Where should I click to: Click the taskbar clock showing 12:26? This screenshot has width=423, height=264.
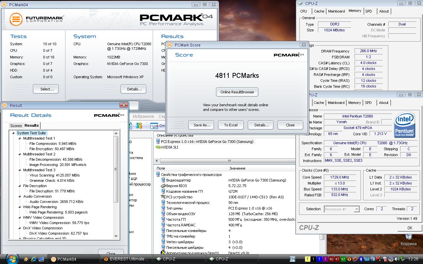(413, 259)
